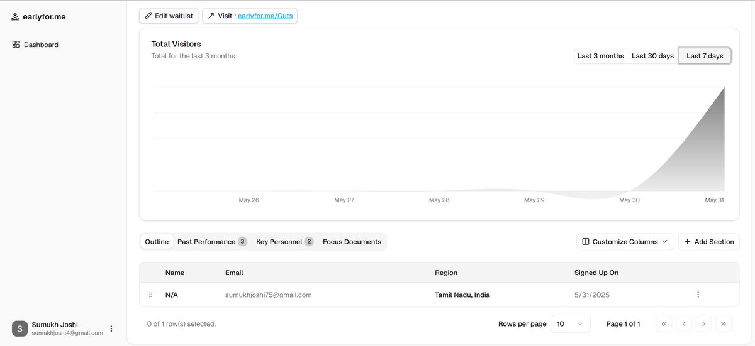Click the Name column header
This screenshot has width=755, height=346.
click(x=175, y=273)
